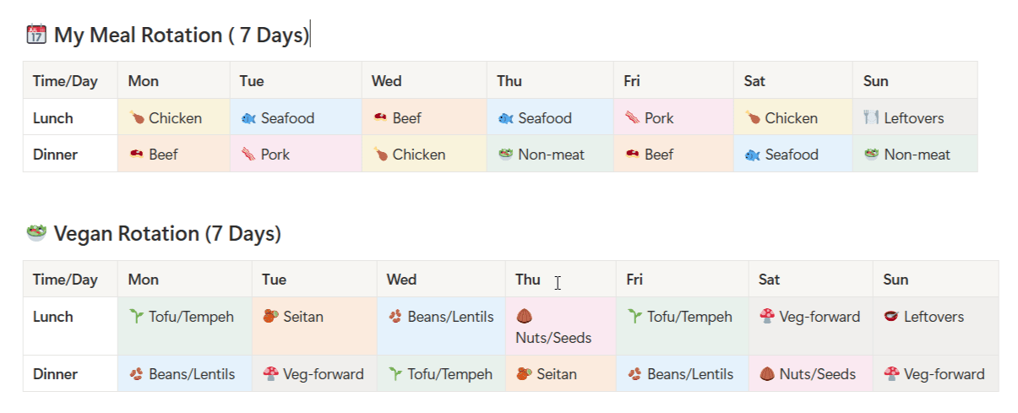Click calendar emoji beside My Meal Rotation heading
Image resolution: width=1018 pixels, height=413 pixels.
35,35
